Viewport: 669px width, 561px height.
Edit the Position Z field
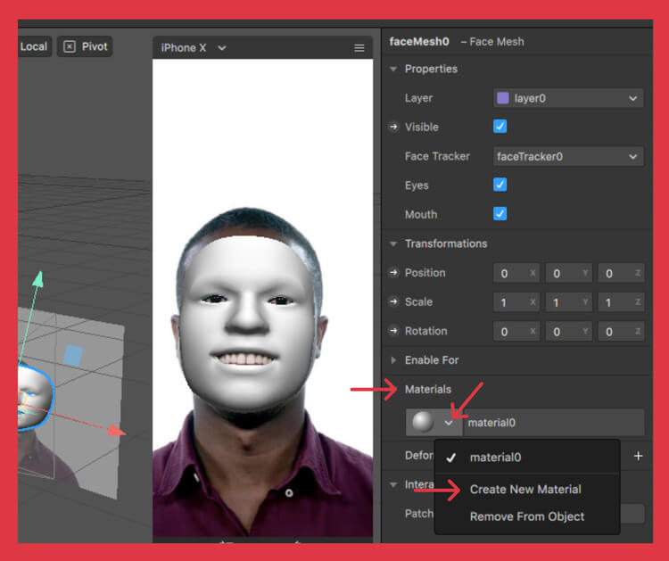tap(621, 273)
